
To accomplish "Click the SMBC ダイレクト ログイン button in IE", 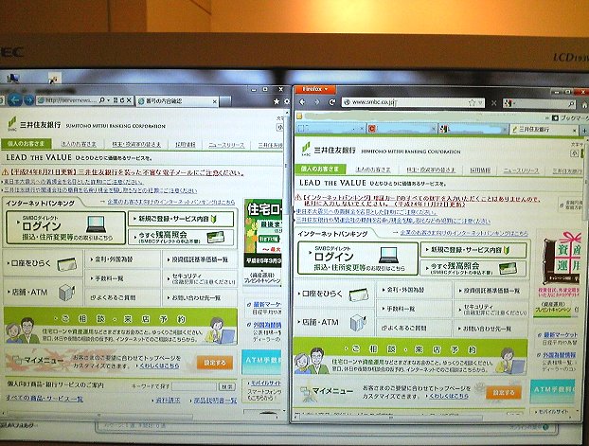I will point(65,227).
